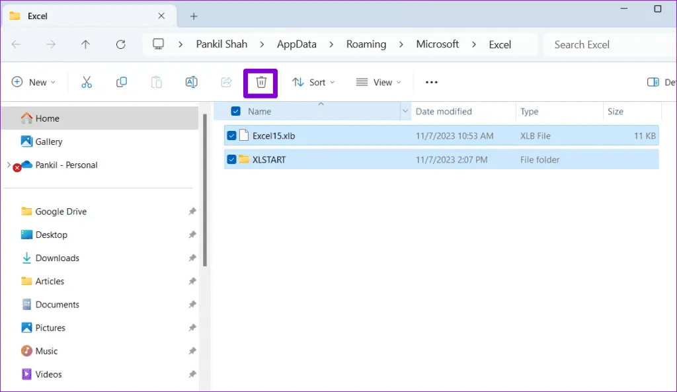
Task: Open the See more three-dots menu
Action: [431, 83]
